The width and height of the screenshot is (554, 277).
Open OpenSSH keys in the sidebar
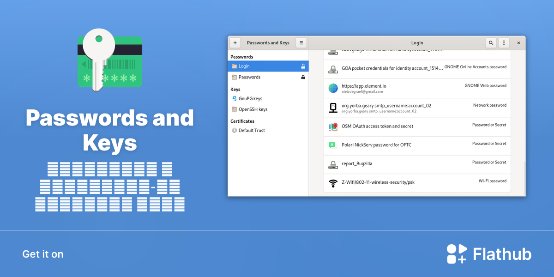[268, 109]
